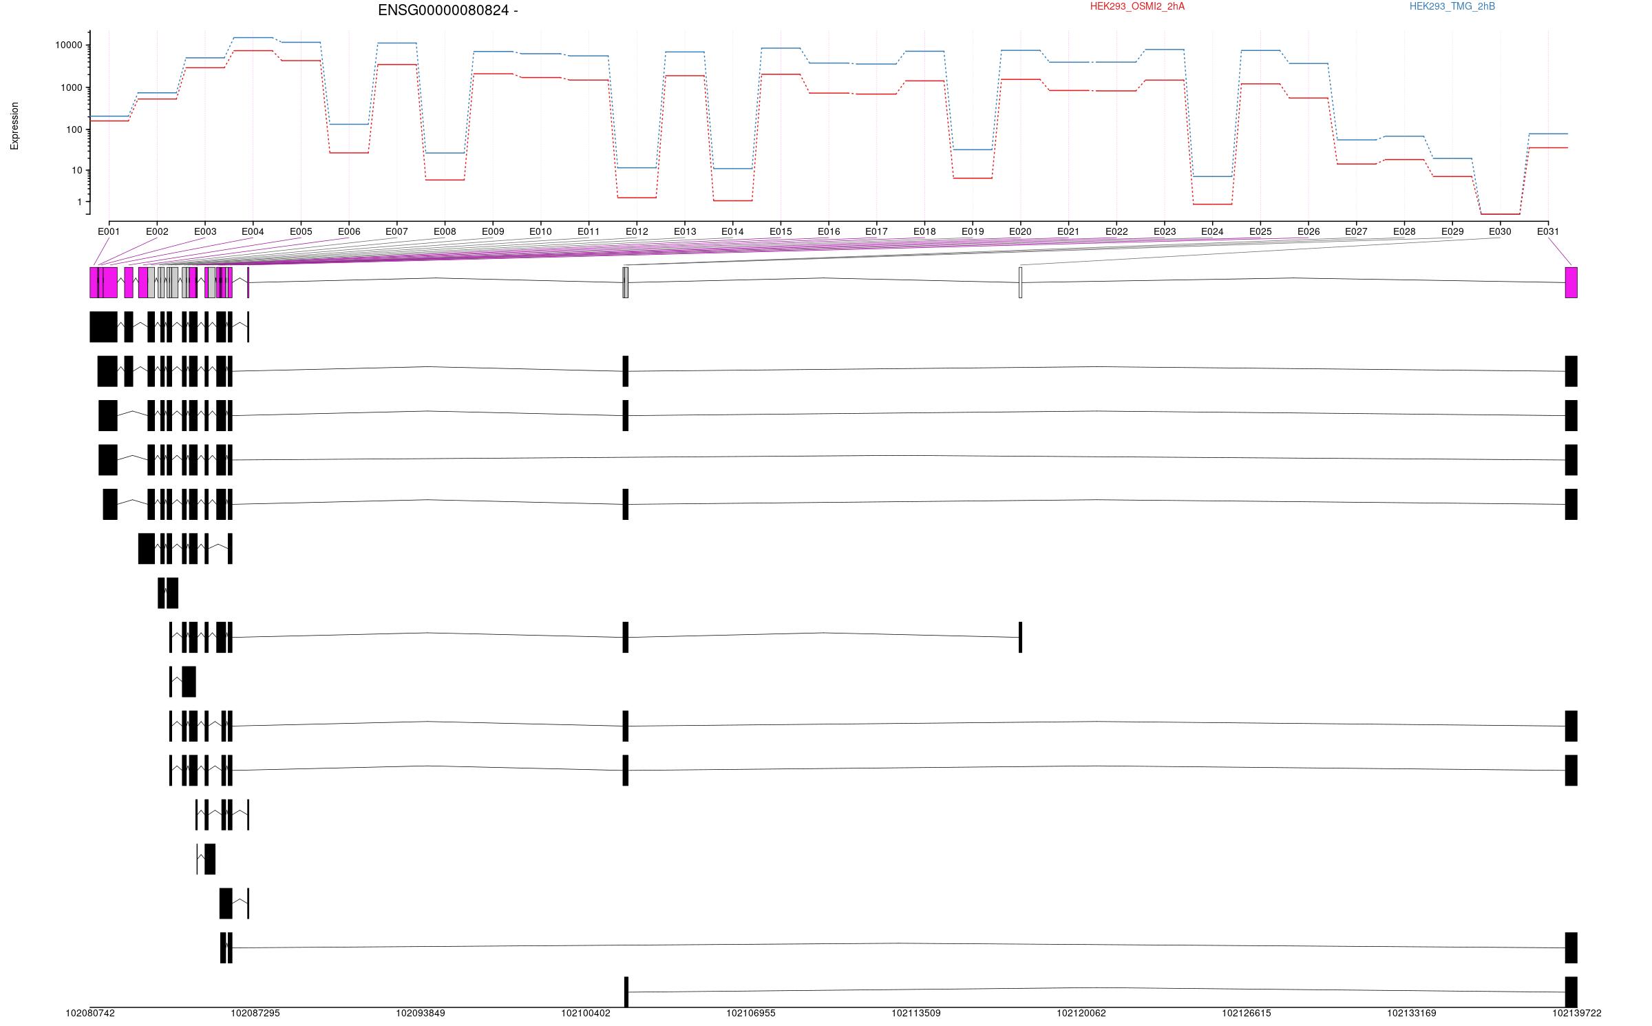Select exon label E004
This screenshot has width=1652, height=1026.
253,232
